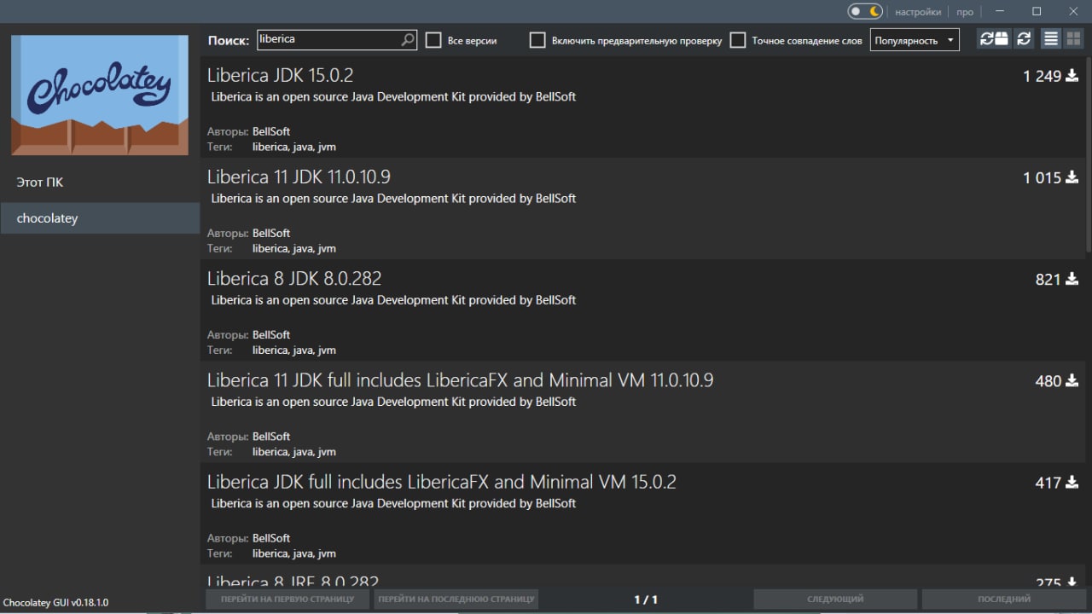Viewport: 1092px width, 614px height.
Task: Click the ПОСЛЕДНИЙ page button
Action: point(1004,599)
